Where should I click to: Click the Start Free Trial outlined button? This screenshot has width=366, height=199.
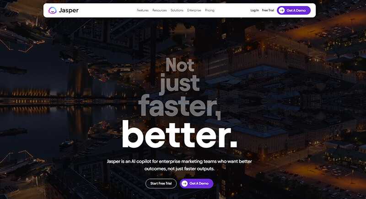[x=161, y=183]
